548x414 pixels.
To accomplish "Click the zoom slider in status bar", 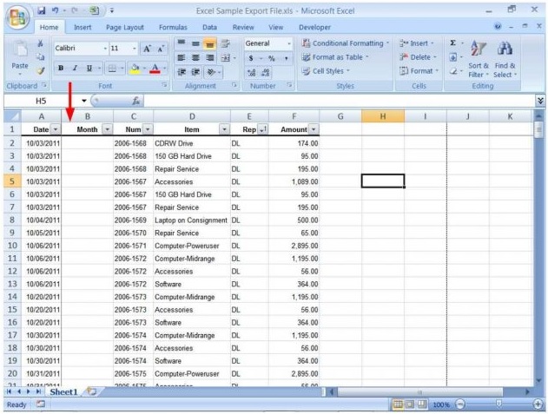I will point(498,404).
